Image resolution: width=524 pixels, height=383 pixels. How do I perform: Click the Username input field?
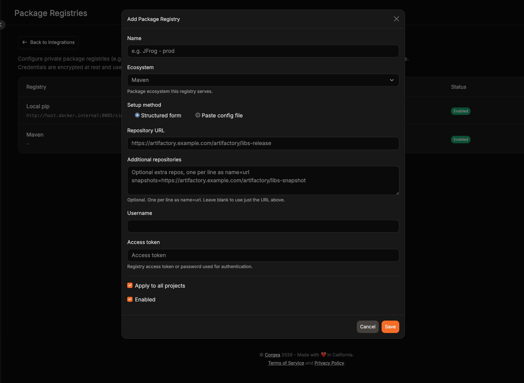click(x=263, y=226)
